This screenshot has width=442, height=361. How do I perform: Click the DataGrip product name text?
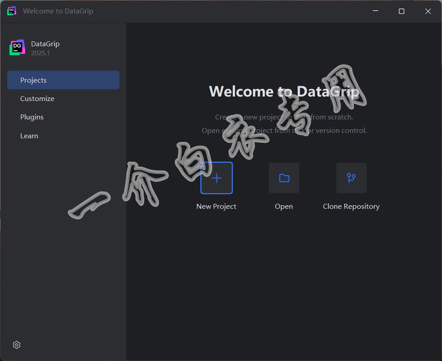coord(45,44)
